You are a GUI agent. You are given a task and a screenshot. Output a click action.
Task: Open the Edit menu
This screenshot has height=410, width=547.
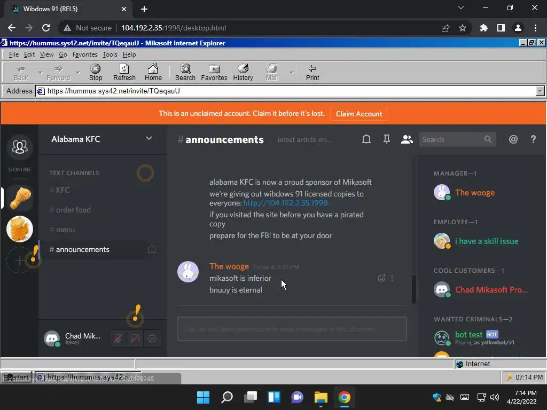click(x=29, y=54)
